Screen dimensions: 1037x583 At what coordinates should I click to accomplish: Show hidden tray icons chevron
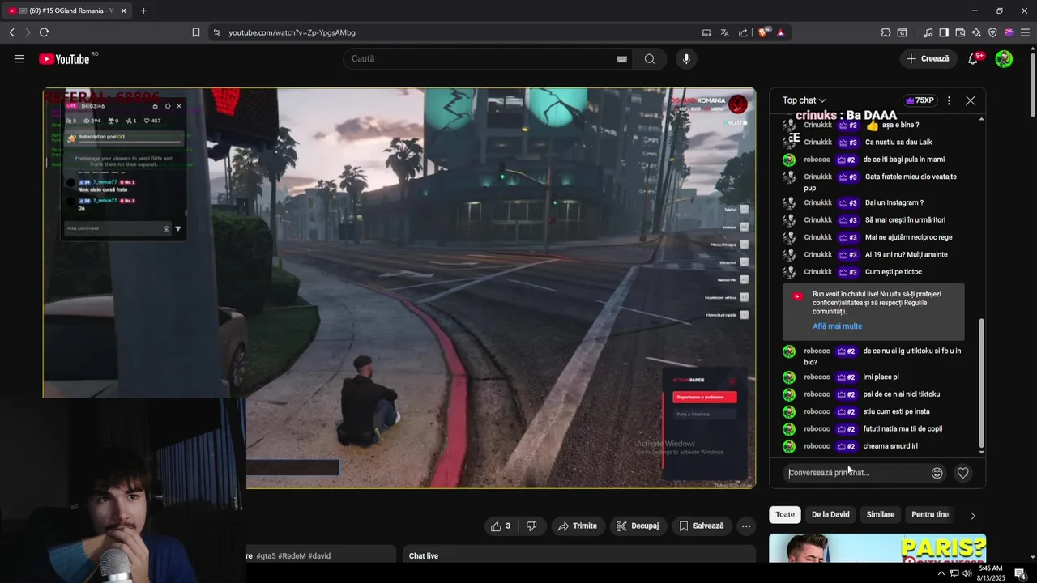pyautogui.click(x=941, y=573)
